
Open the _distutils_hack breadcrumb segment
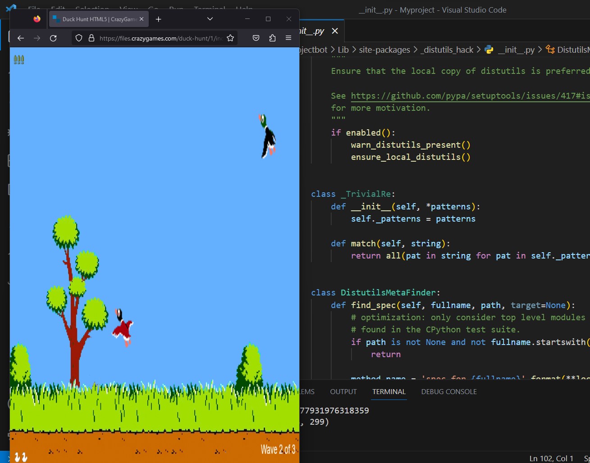point(447,50)
